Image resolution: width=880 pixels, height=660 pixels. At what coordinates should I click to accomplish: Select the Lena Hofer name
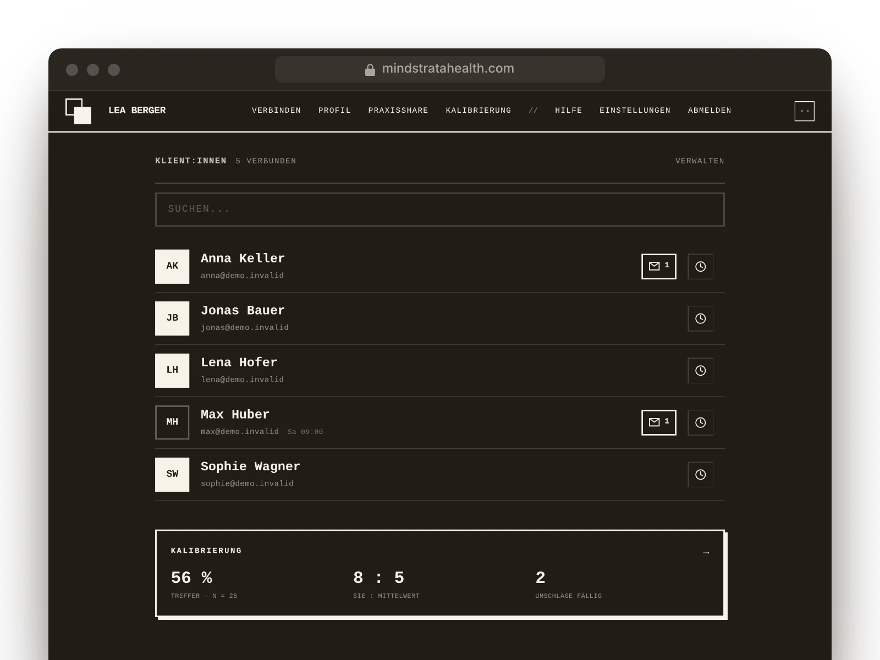click(x=239, y=362)
